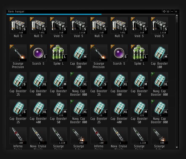Click the Item hangar title text

click(16, 11)
